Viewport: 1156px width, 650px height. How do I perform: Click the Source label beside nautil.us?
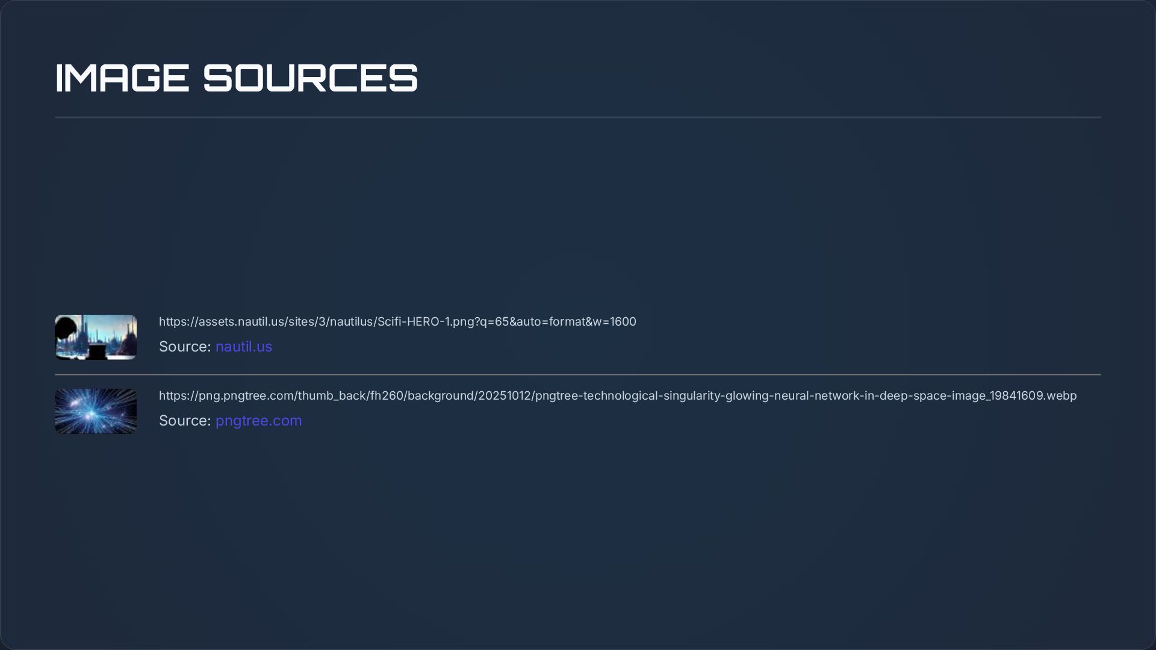click(x=184, y=347)
